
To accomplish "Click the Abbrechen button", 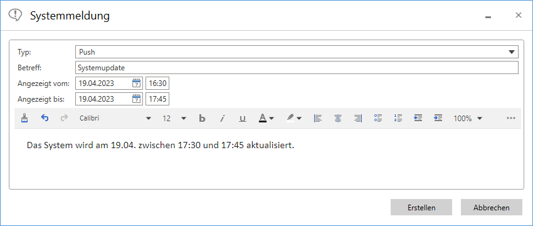I will (492, 207).
